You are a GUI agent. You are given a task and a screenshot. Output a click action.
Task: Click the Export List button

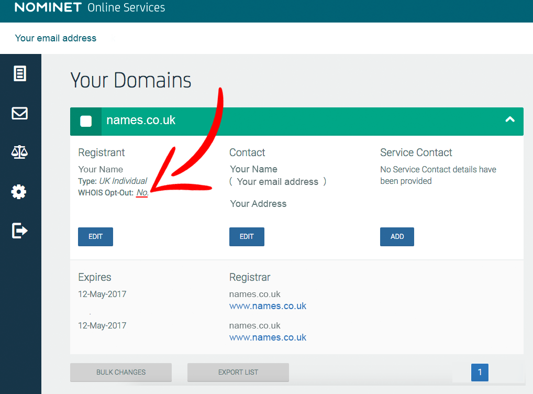pyautogui.click(x=238, y=372)
